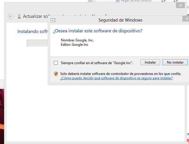Close the Seguridad de Windows dialog
Image resolution: width=189 pixels, height=144 pixels.
186,19
